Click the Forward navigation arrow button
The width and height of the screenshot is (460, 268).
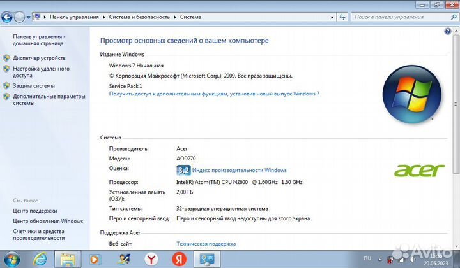pos(19,17)
